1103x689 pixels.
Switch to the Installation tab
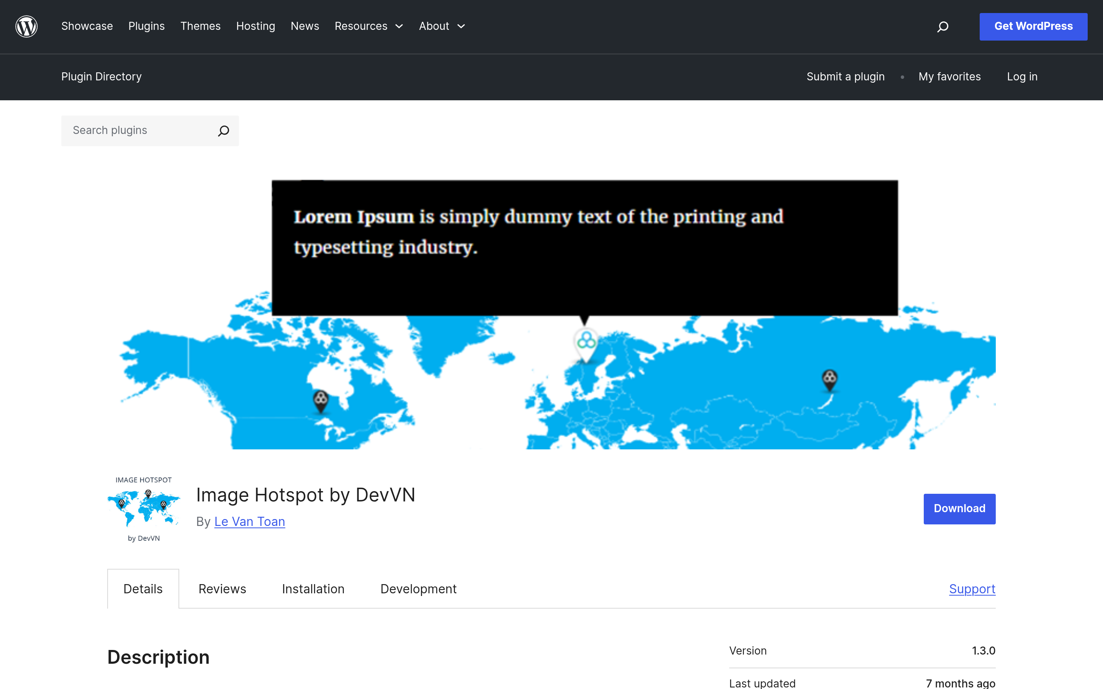click(x=313, y=589)
